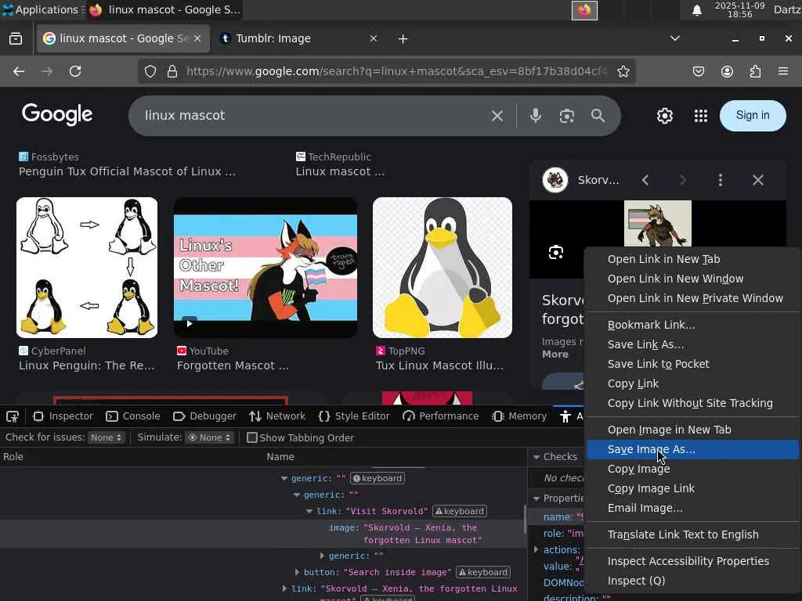Open the Style Editor devtools tab
802x601 pixels.
pyautogui.click(x=354, y=416)
